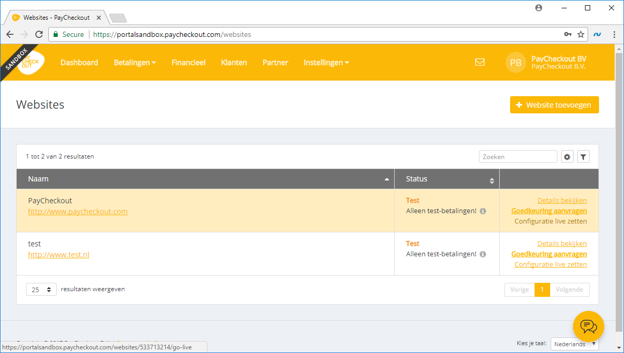This screenshot has height=353, width=624.
Task: Click '1 tot 2 van 2 resultaten' text
Action: pyautogui.click(x=60, y=156)
